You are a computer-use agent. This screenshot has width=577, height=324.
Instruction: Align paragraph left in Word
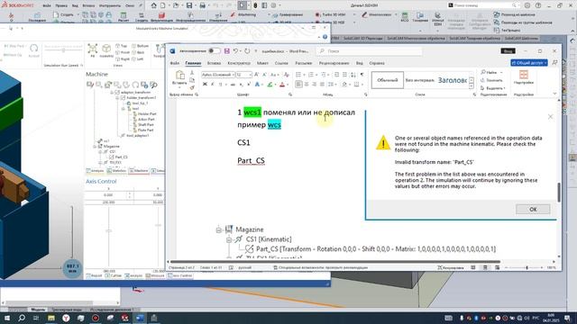(298, 85)
